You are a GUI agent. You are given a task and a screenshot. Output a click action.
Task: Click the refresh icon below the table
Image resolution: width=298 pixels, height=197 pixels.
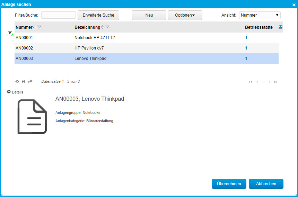click(x=17, y=82)
